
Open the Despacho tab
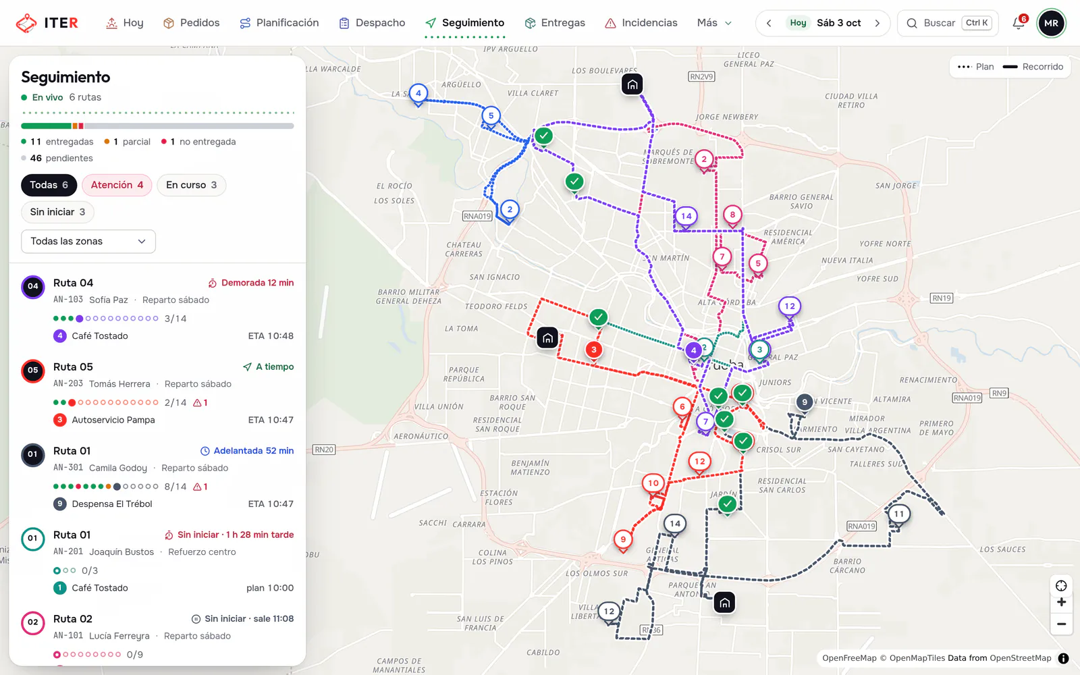point(372,23)
